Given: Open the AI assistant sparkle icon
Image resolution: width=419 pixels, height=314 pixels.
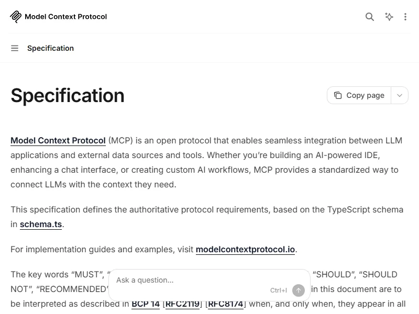Looking at the screenshot, I should pos(389,17).
